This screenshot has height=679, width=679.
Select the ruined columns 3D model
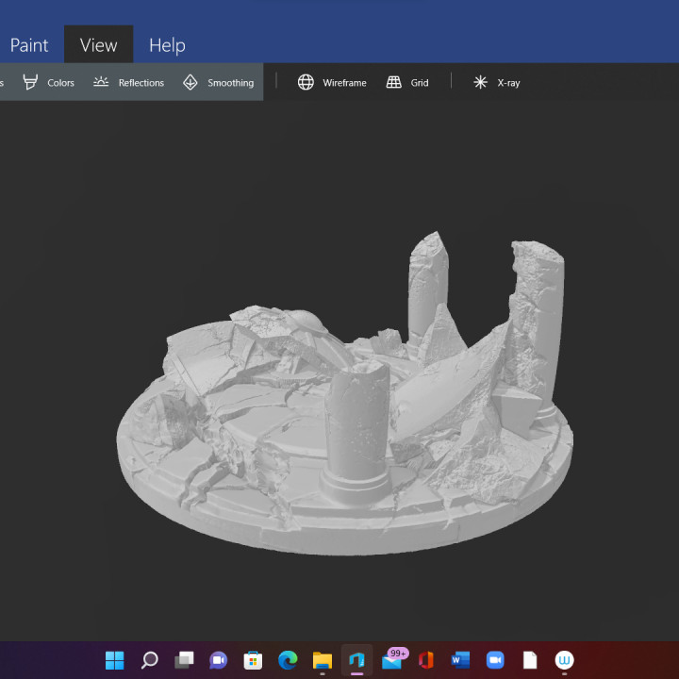345,394
